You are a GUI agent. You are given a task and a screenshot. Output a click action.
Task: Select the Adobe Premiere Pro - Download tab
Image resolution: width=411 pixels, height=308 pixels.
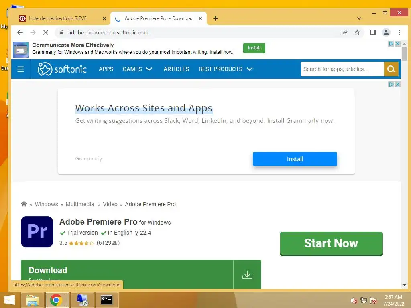(159, 18)
